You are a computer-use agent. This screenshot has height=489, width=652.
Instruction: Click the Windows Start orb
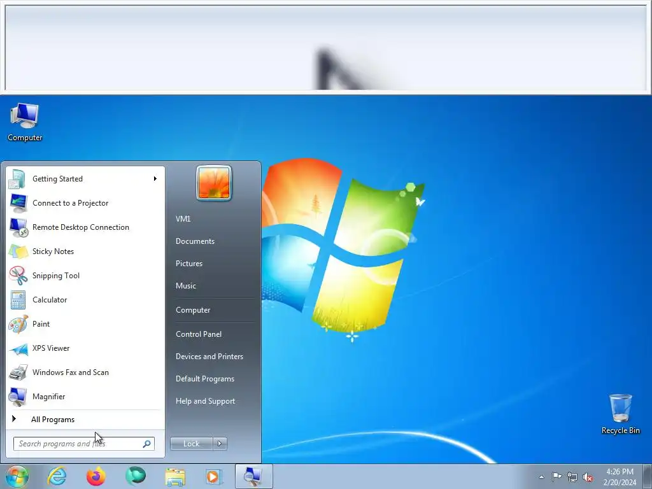[17, 476]
